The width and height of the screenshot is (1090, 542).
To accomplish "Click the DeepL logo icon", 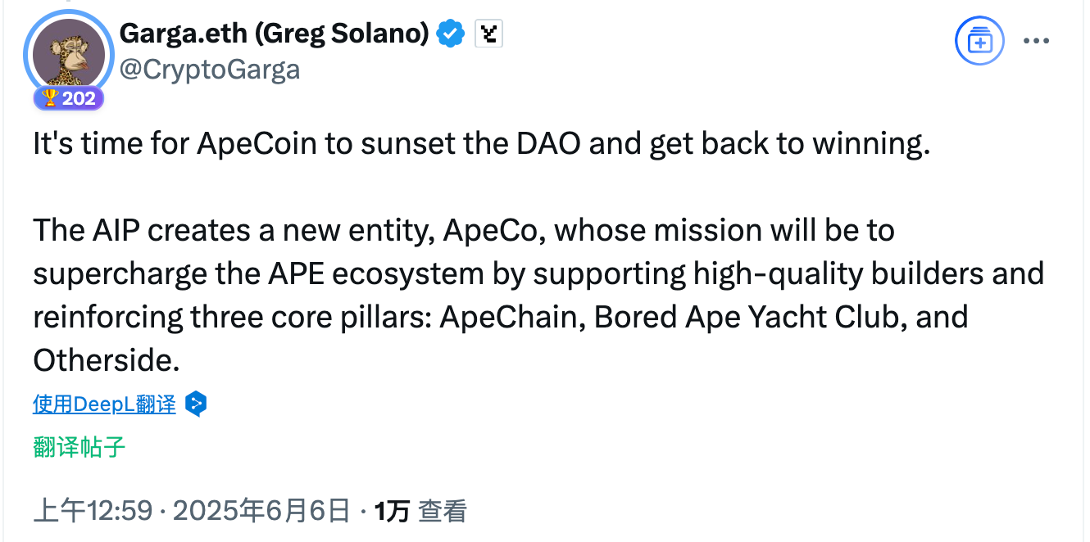I will click(x=196, y=404).
